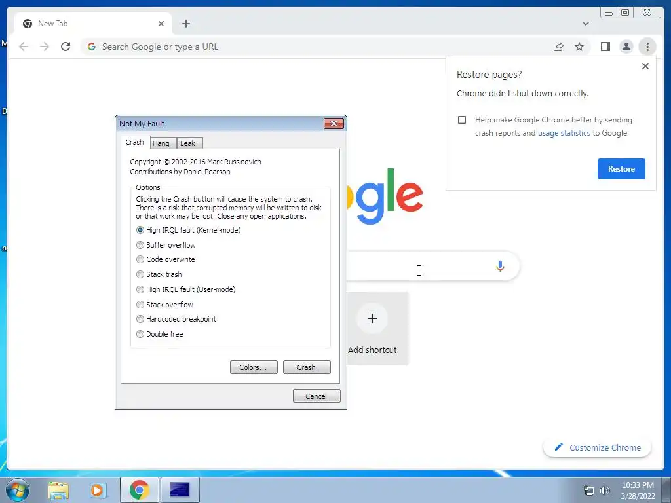Viewport: 671px width, 503px height.
Task: Switch to the Crash tab
Action: tap(135, 142)
